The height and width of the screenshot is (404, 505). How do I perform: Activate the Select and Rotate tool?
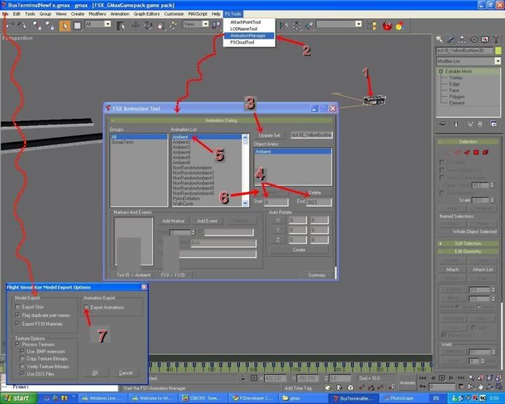coord(148,25)
